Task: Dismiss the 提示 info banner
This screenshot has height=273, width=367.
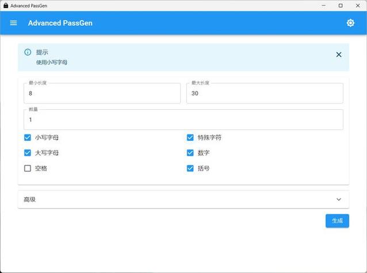Action: click(338, 55)
